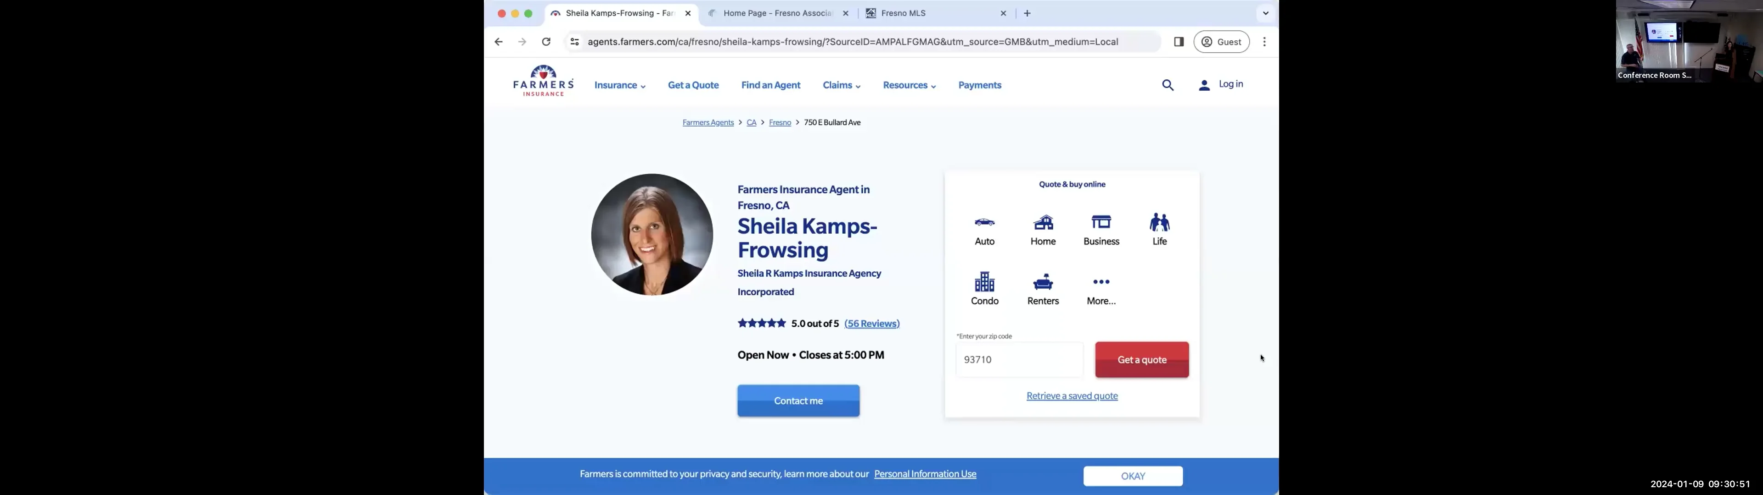
Task: Reload the page with the refresh icon
Action: coord(546,42)
